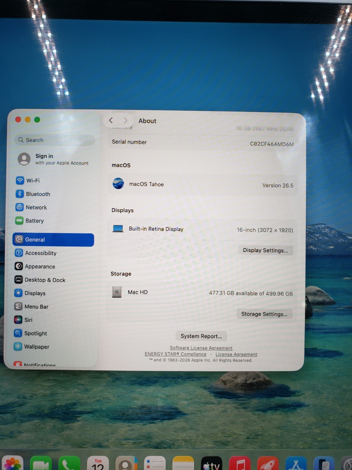The image size is (352, 470).
Task: Go forward with the right chevron
Action: 125,120
